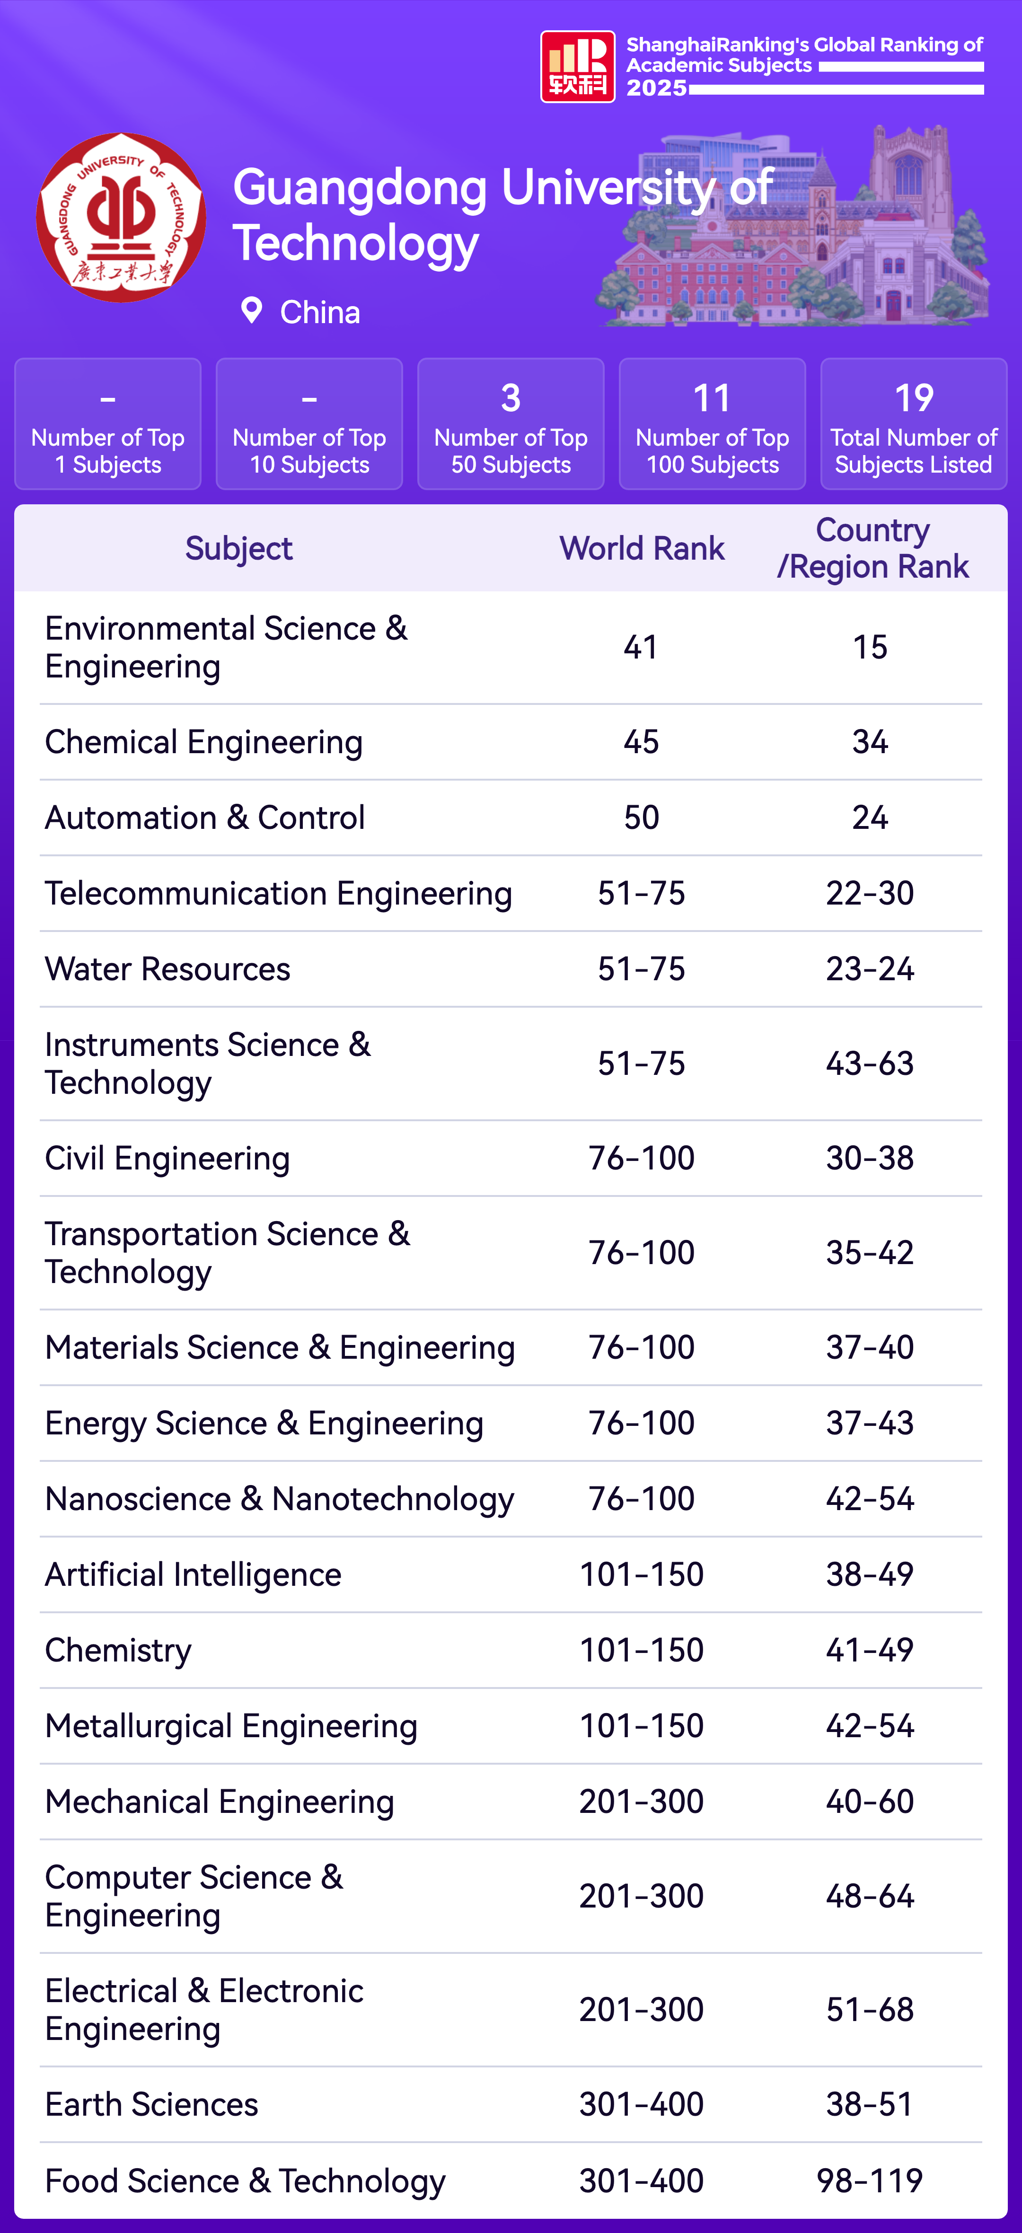Click the ShanghaiRanking's Global Ranking 2025 heading
Image resolution: width=1022 pixels, height=2233 pixels.
click(x=804, y=67)
